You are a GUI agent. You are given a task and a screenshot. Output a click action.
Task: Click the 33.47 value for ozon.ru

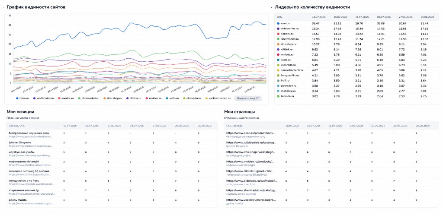click(315, 23)
